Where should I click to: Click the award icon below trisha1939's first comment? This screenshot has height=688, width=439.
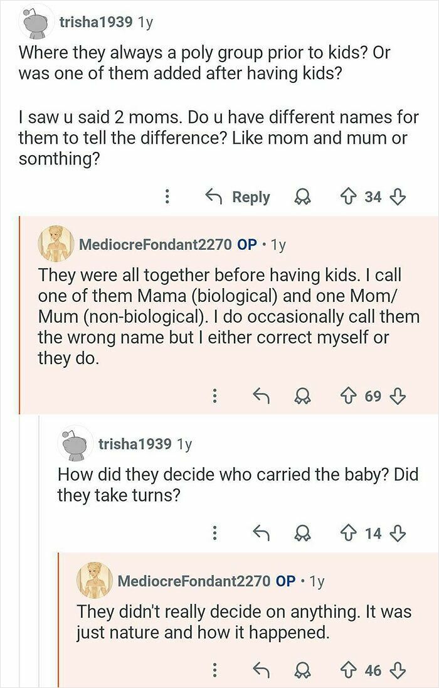[x=302, y=196]
